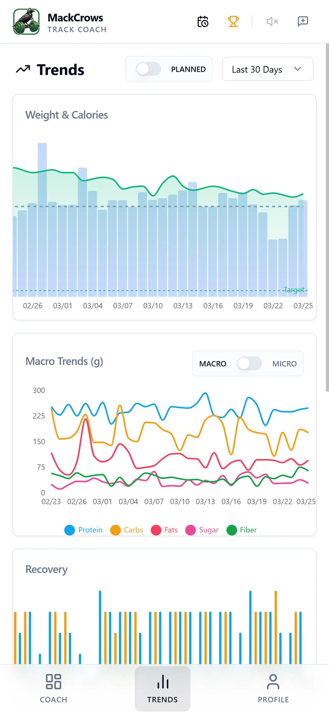Viewport: 329px width, 713px height.
Task: Click the Carbs legend item
Action: 127,530
